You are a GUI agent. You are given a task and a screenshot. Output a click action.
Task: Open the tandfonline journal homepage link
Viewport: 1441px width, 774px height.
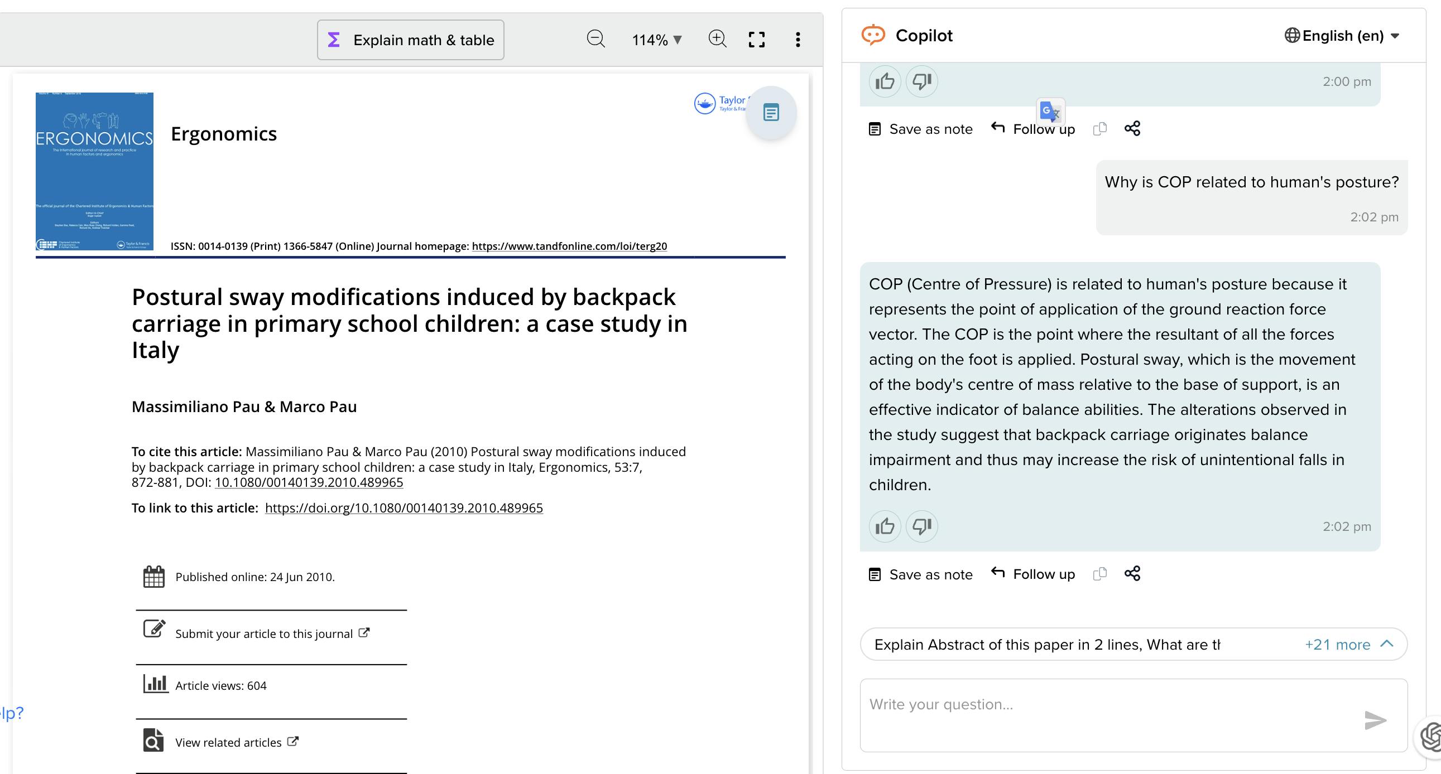coord(569,246)
